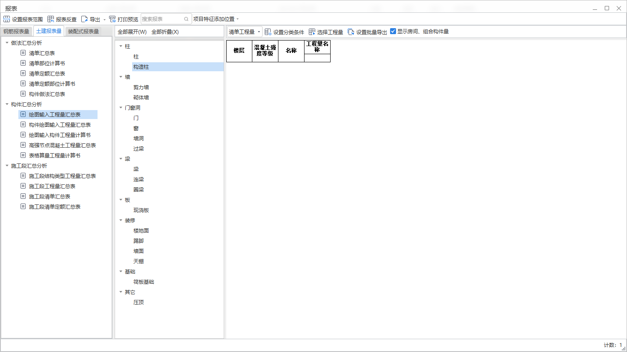The width and height of the screenshot is (627, 352).
Task: Collapse the 墙 category node
Action: pyautogui.click(x=121, y=77)
